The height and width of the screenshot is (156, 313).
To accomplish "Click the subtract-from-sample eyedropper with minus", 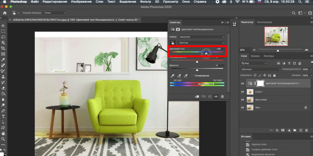I will pos(186,76).
